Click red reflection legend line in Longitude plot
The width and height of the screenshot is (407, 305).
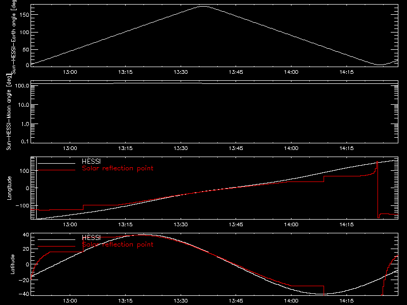click(56, 170)
